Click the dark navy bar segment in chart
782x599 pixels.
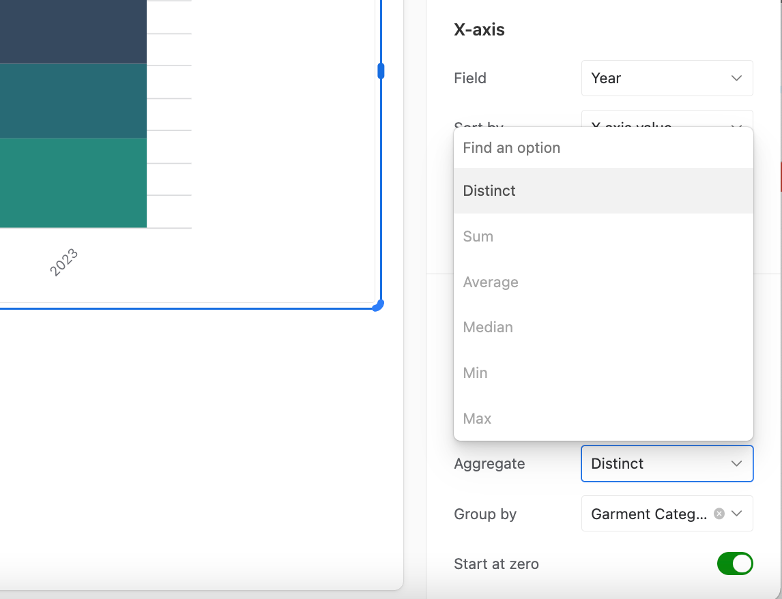73,32
